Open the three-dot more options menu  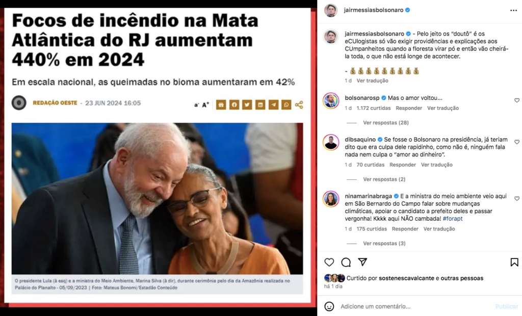pos(513,11)
